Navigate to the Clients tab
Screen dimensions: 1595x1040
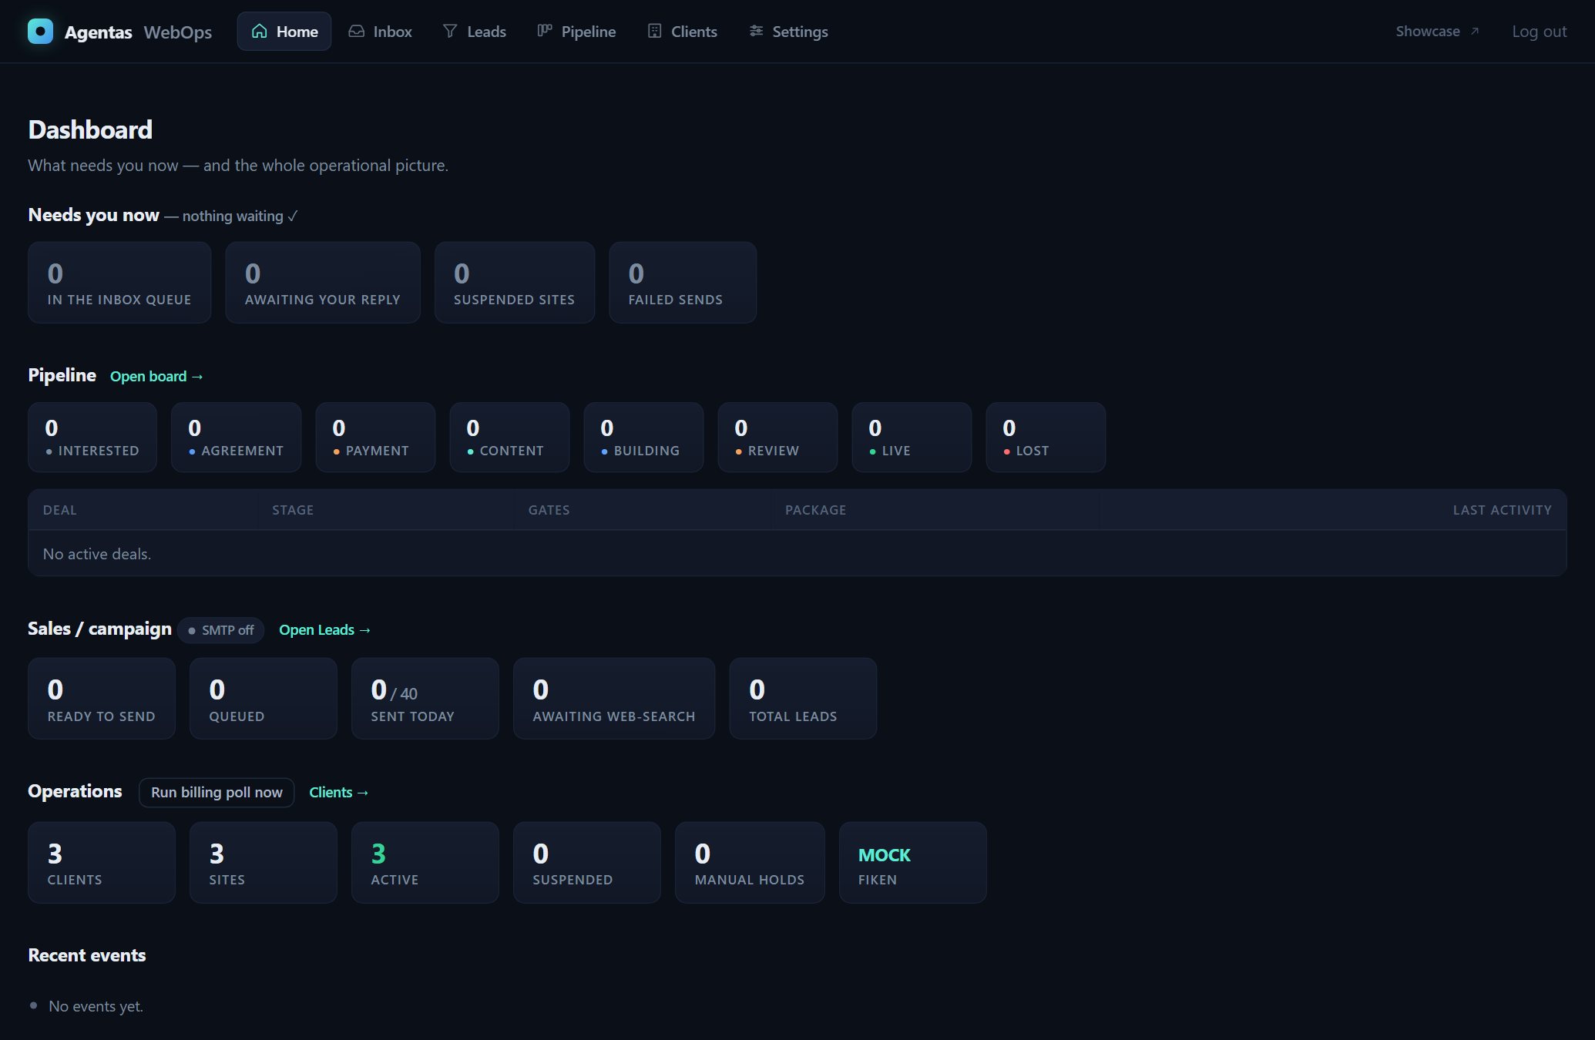click(x=683, y=31)
